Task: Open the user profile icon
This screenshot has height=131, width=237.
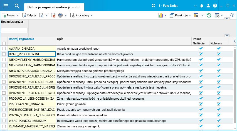Action: (x=208, y=6)
